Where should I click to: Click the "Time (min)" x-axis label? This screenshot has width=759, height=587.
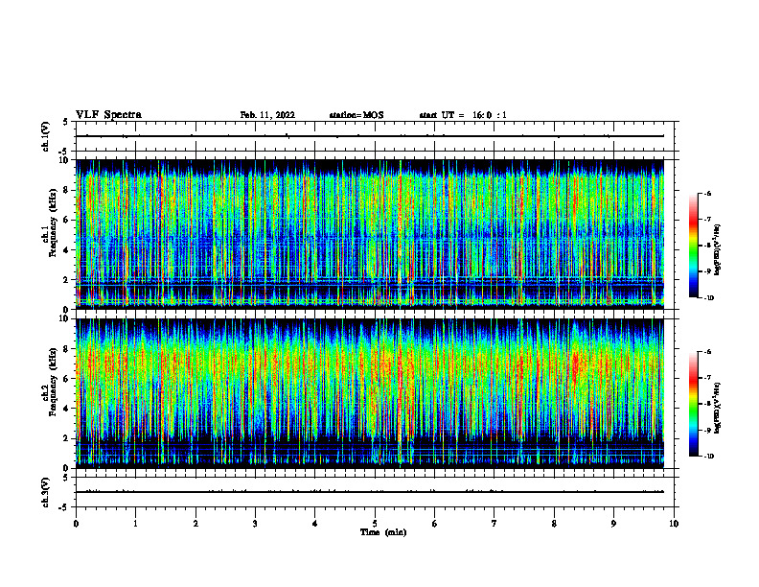coord(383,532)
